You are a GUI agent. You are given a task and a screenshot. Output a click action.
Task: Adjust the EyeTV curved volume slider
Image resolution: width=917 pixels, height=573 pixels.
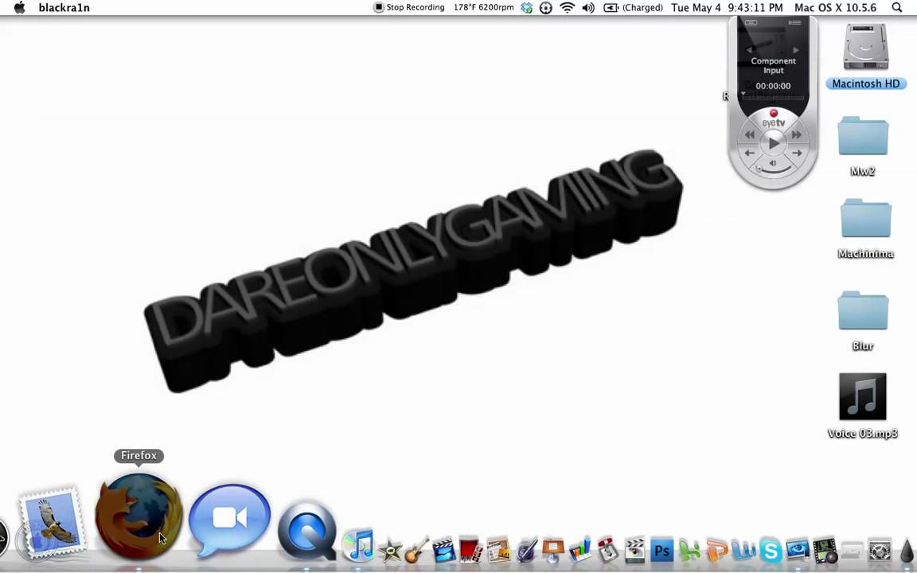pos(773,171)
